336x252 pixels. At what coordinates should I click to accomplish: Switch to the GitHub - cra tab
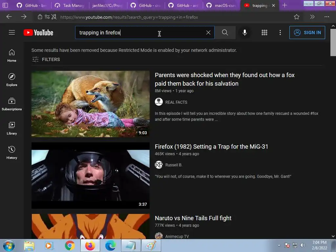[146, 5]
